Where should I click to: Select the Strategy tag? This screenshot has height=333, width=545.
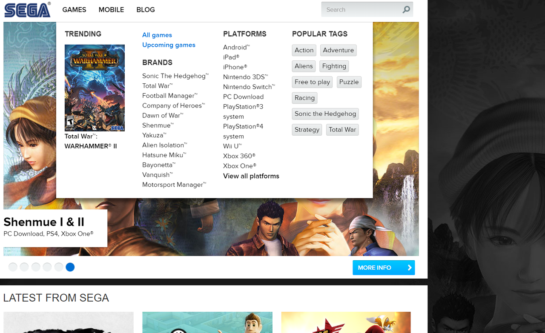pyautogui.click(x=307, y=130)
